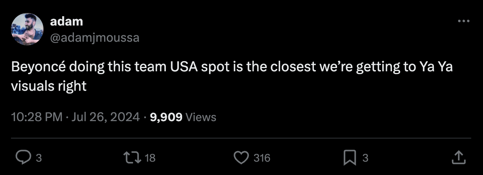Click the repost count of 18
This screenshot has height=175, width=483.
pyautogui.click(x=150, y=158)
